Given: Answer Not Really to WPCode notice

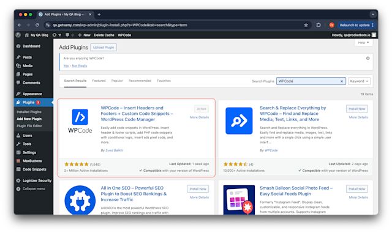Looking at the screenshot, I should pyautogui.click(x=80, y=66).
